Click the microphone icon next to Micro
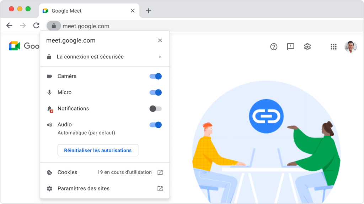 [49, 92]
